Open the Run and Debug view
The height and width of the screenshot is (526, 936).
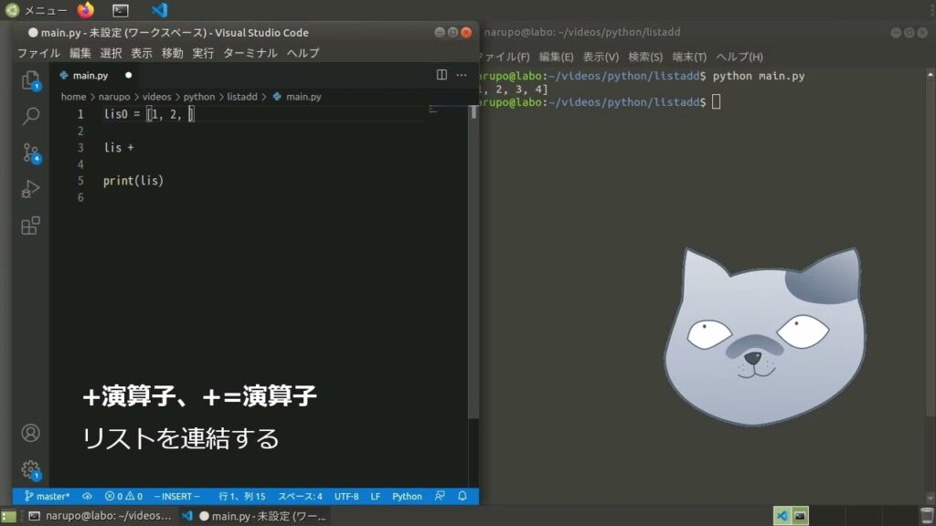pos(30,189)
